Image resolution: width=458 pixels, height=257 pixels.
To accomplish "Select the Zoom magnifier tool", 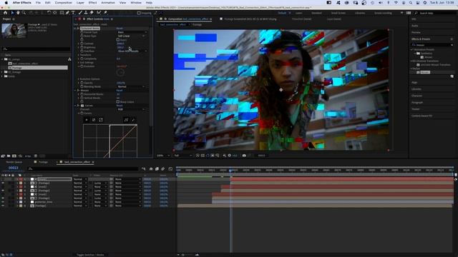I will [x=24, y=13].
